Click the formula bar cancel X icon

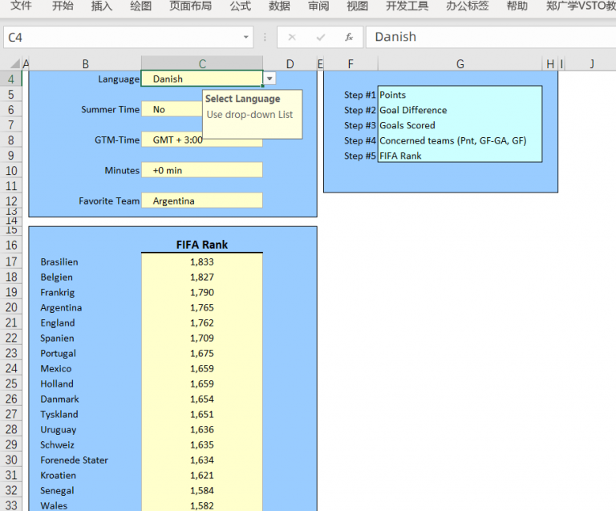coord(292,37)
